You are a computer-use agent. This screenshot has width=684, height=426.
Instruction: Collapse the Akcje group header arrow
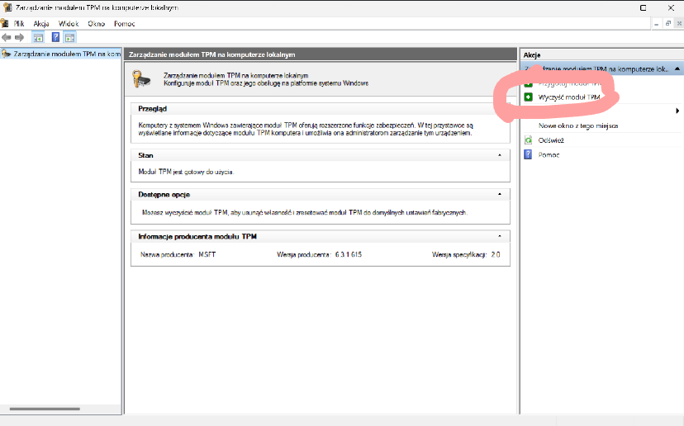tap(677, 69)
